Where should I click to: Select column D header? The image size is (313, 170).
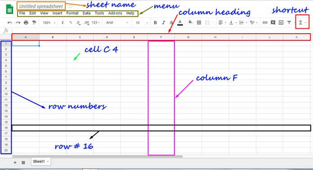(x=107, y=37)
